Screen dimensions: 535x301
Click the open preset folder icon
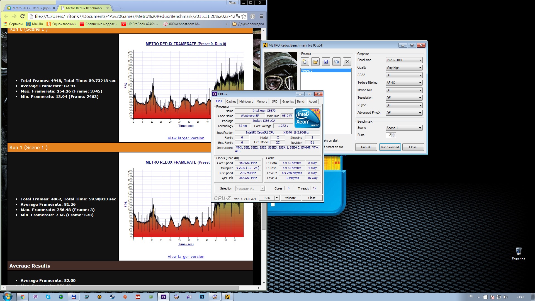pyautogui.click(x=315, y=62)
